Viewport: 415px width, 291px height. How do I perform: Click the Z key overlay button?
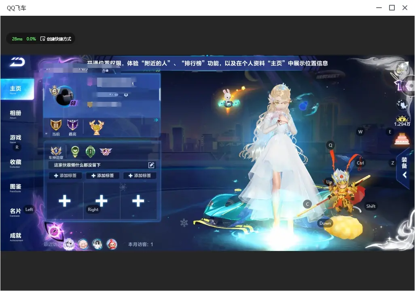point(392,163)
